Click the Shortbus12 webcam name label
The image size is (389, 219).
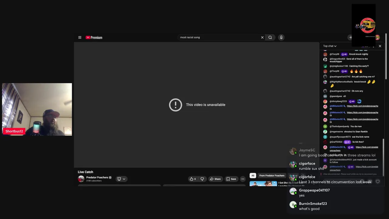click(14, 131)
